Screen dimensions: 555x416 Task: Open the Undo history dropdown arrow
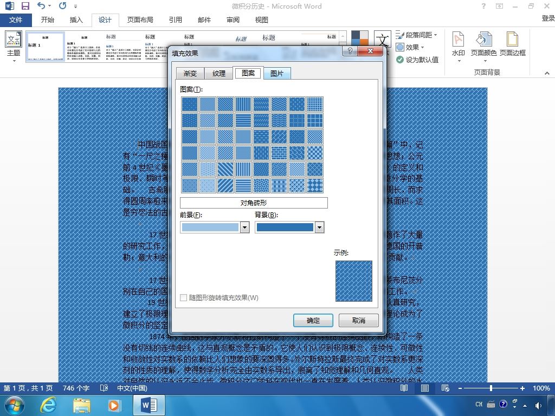(x=49, y=5)
